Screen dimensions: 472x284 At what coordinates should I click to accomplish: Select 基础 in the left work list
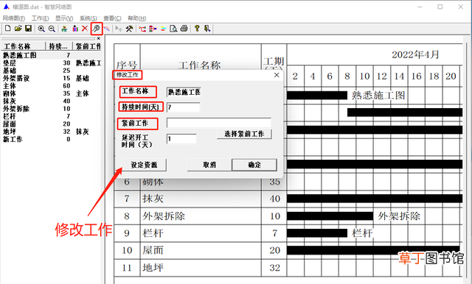pyautogui.click(x=9, y=71)
